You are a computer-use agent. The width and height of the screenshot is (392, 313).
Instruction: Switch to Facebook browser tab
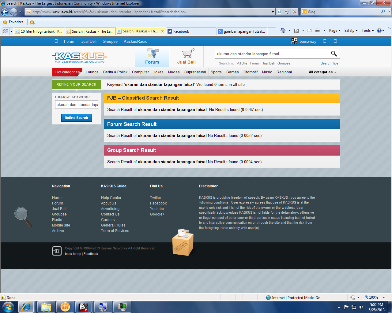point(191,31)
